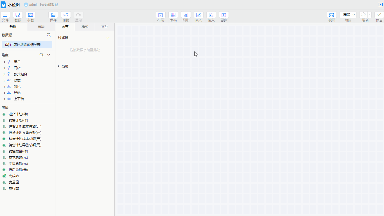Select the 完成率 measure field
Viewport: 384px width, 216px height.
click(14, 176)
